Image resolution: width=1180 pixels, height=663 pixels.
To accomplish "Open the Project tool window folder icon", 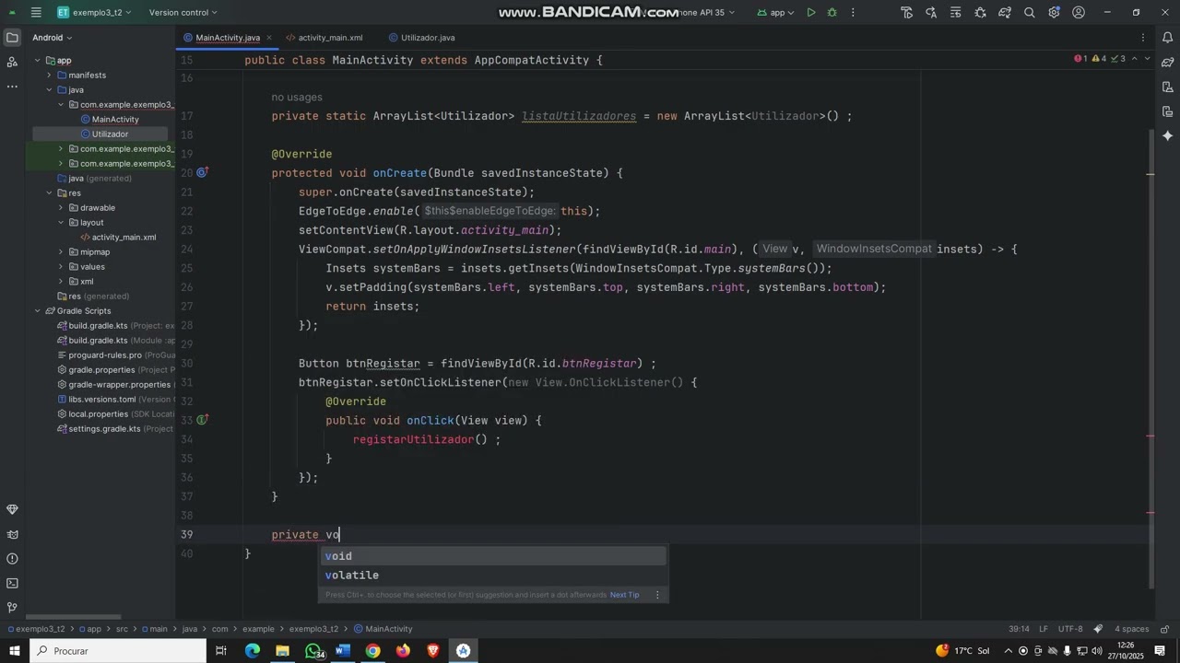I will [x=12, y=38].
